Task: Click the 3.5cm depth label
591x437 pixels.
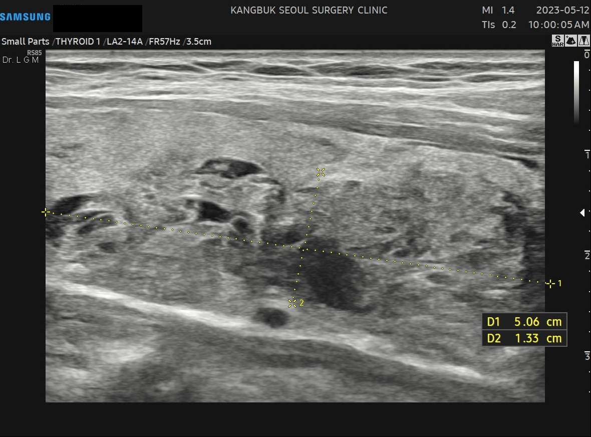Action: [199, 42]
